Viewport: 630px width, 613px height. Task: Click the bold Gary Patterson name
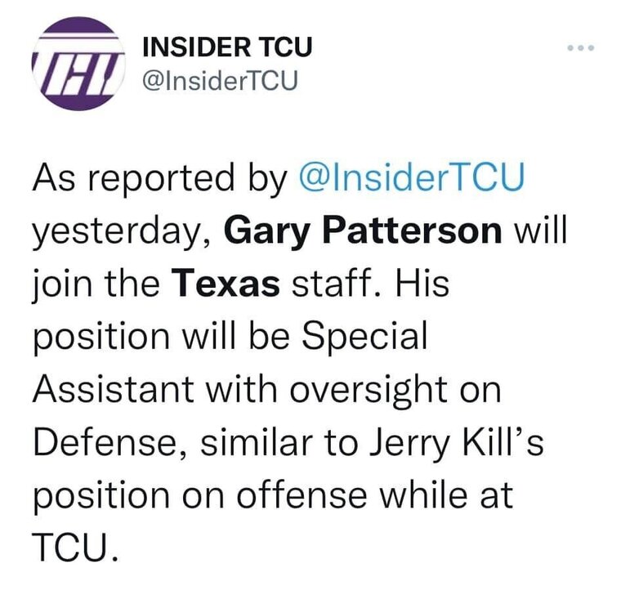point(363,233)
